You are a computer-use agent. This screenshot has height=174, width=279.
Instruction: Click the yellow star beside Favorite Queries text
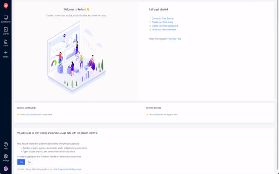147,115
